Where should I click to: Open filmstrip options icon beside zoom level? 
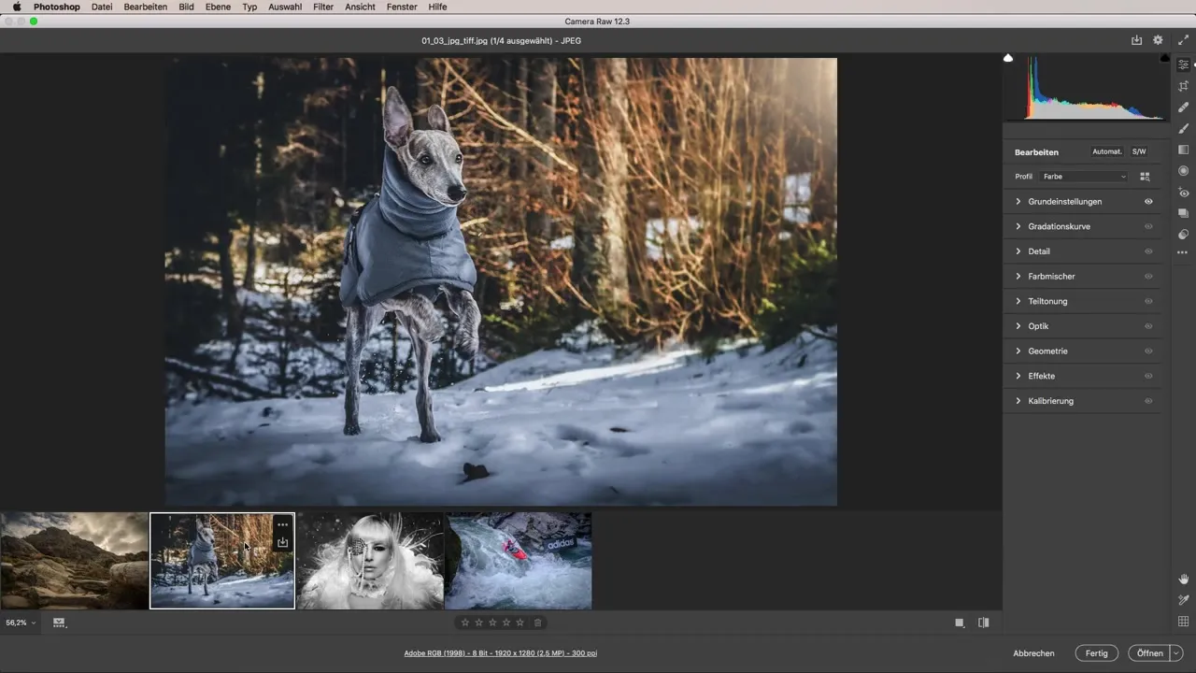(60, 623)
